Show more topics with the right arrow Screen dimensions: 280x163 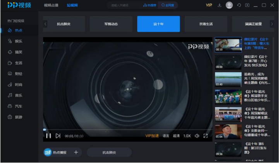pos(272,24)
